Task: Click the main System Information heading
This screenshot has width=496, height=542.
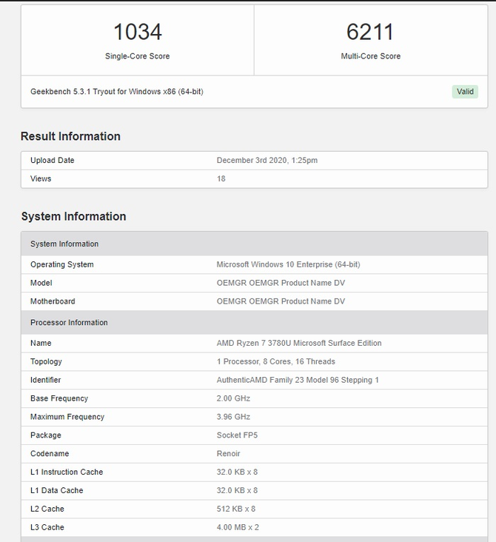Action: pos(73,216)
